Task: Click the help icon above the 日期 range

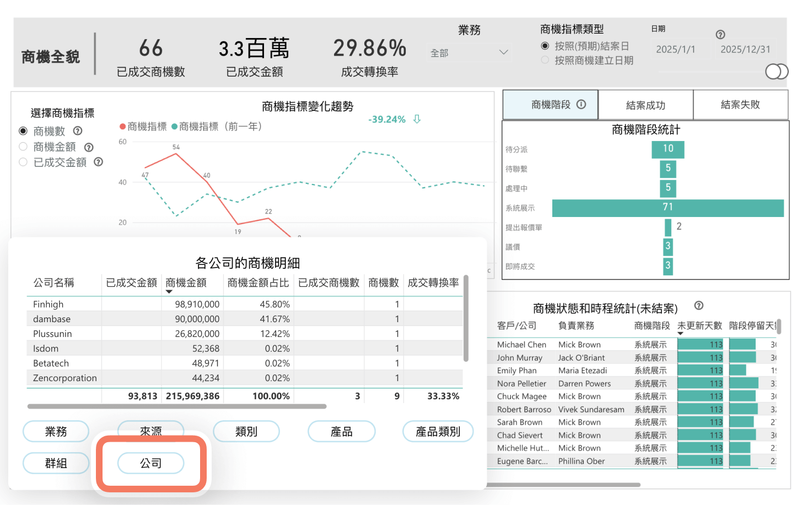Action: click(720, 34)
